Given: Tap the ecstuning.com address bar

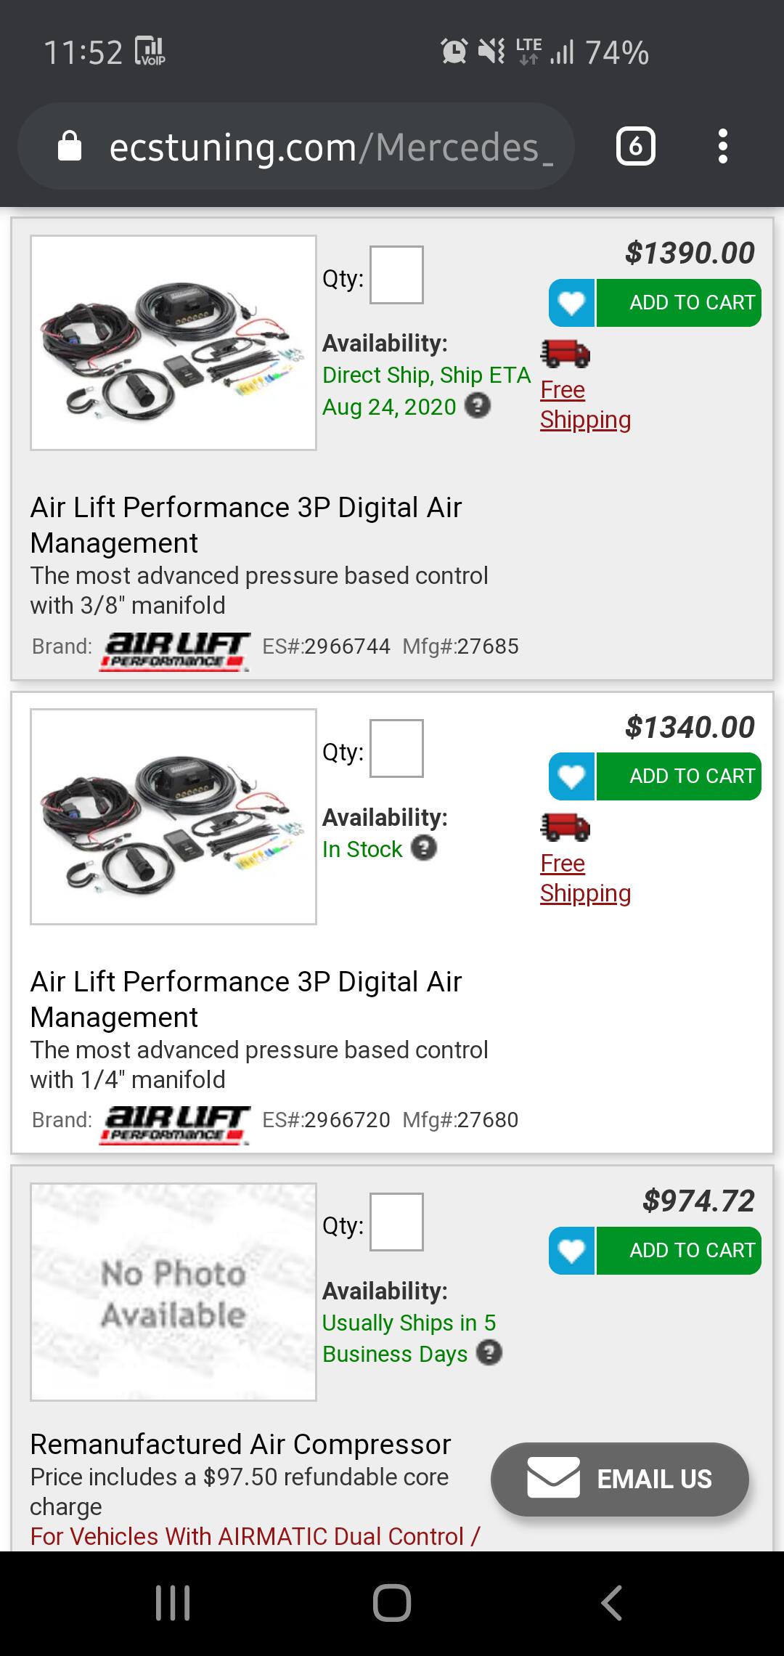Looking at the screenshot, I should 327,147.
